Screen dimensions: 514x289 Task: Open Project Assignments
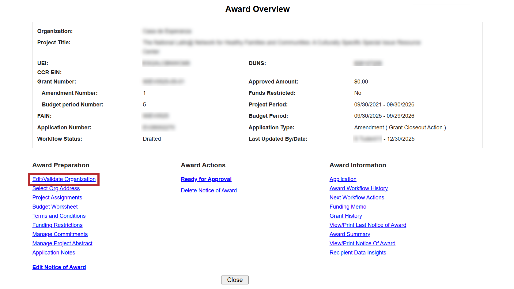coord(57,198)
